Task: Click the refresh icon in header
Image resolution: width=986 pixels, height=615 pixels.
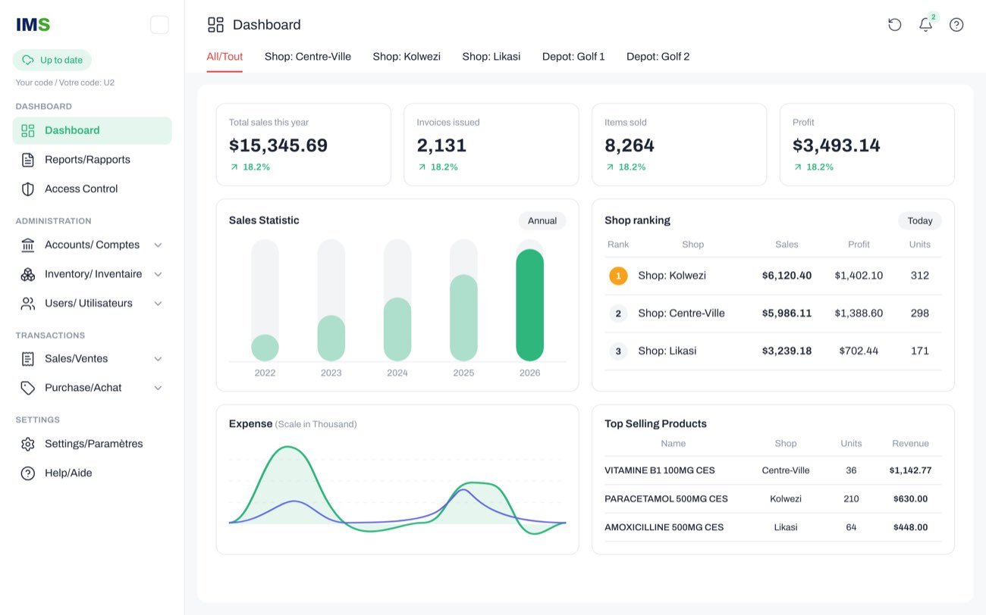Action: 895,24
